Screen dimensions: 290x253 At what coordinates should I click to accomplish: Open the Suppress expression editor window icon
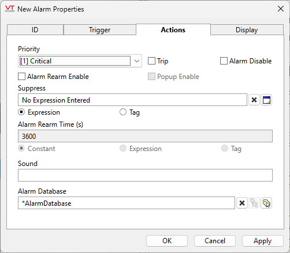tap(266, 100)
